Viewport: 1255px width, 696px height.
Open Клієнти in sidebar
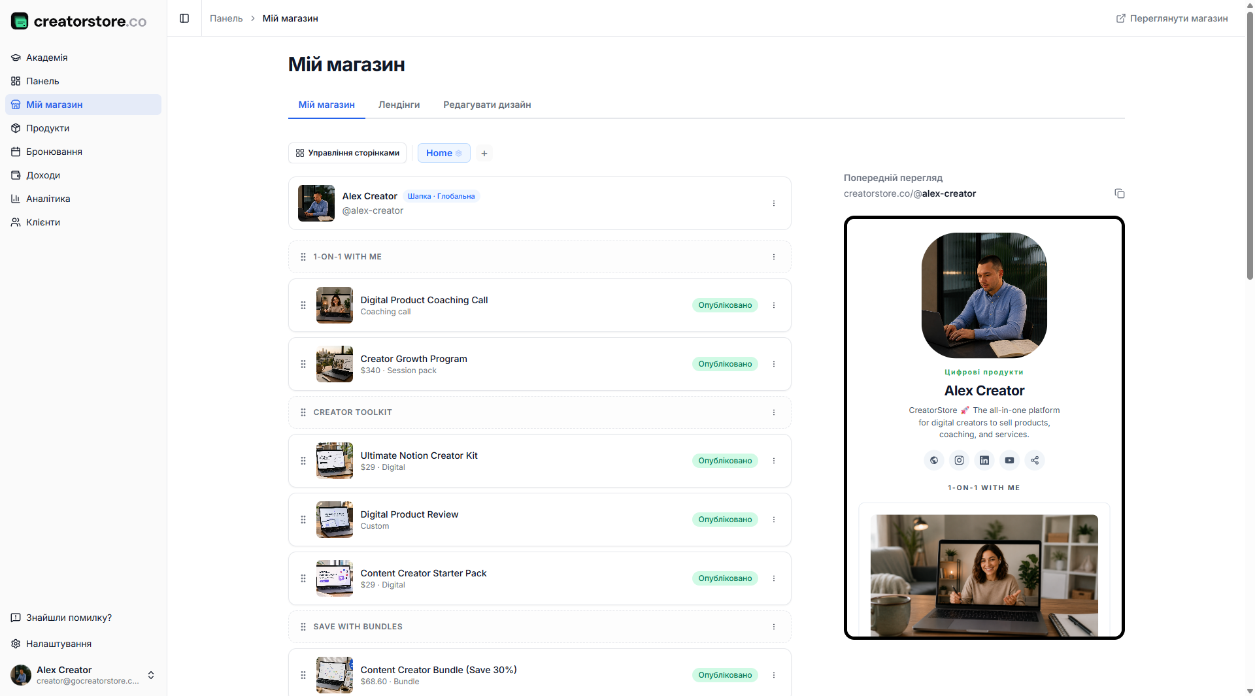click(x=83, y=222)
